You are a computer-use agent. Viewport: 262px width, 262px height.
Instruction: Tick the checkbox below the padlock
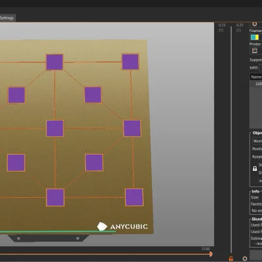point(255,181)
